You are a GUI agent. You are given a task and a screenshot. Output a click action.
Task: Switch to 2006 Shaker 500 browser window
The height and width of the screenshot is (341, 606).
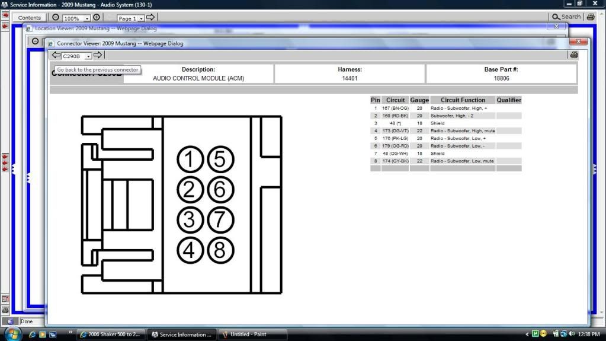pyautogui.click(x=111, y=334)
